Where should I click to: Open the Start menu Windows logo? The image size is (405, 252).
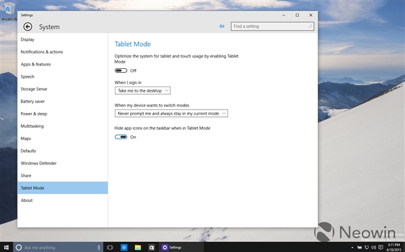[x=6, y=247]
